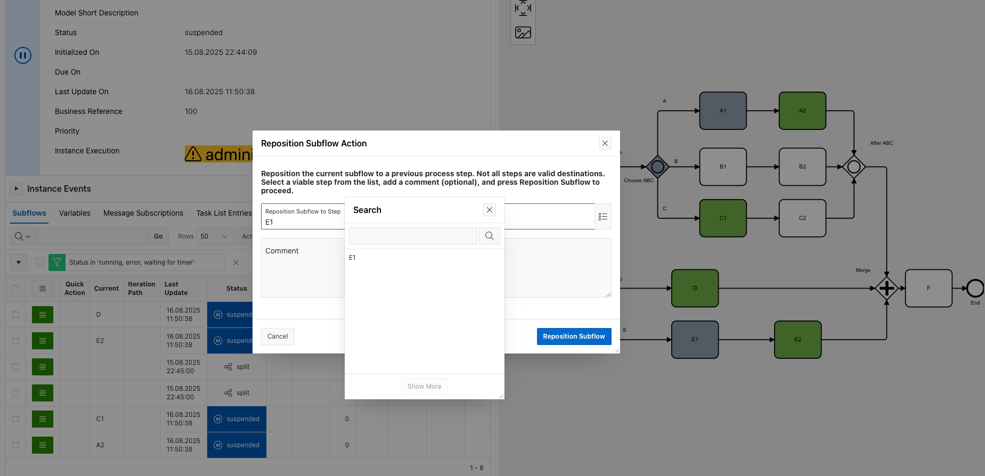Screen dimensions: 985x476
Task: Close the Search popup
Action: [x=490, y=210]
